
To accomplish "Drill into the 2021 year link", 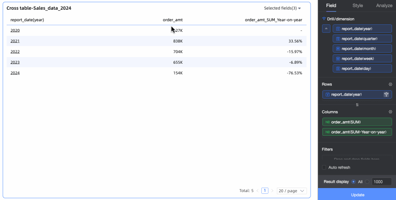I will [x=15, y=41].
